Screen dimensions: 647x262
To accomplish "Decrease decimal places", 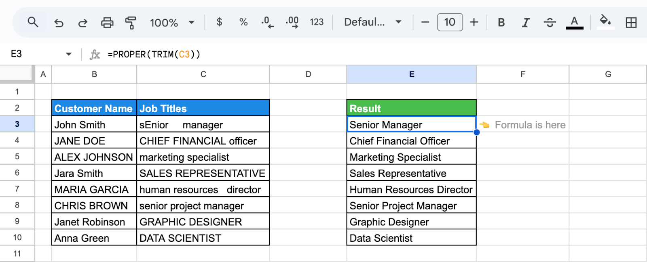I will 267,22.
